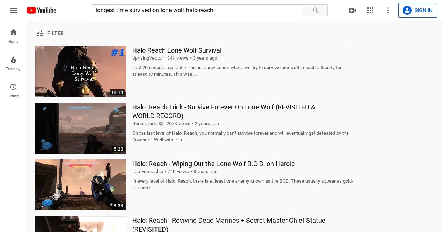
Task: Open the create video camera icon
Action: coord(353,10)
